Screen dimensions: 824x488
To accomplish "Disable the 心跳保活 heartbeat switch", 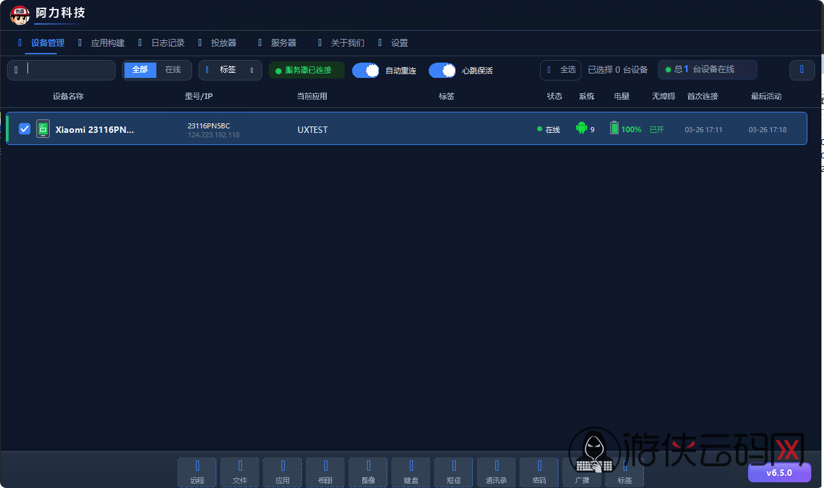I will 442,70.
